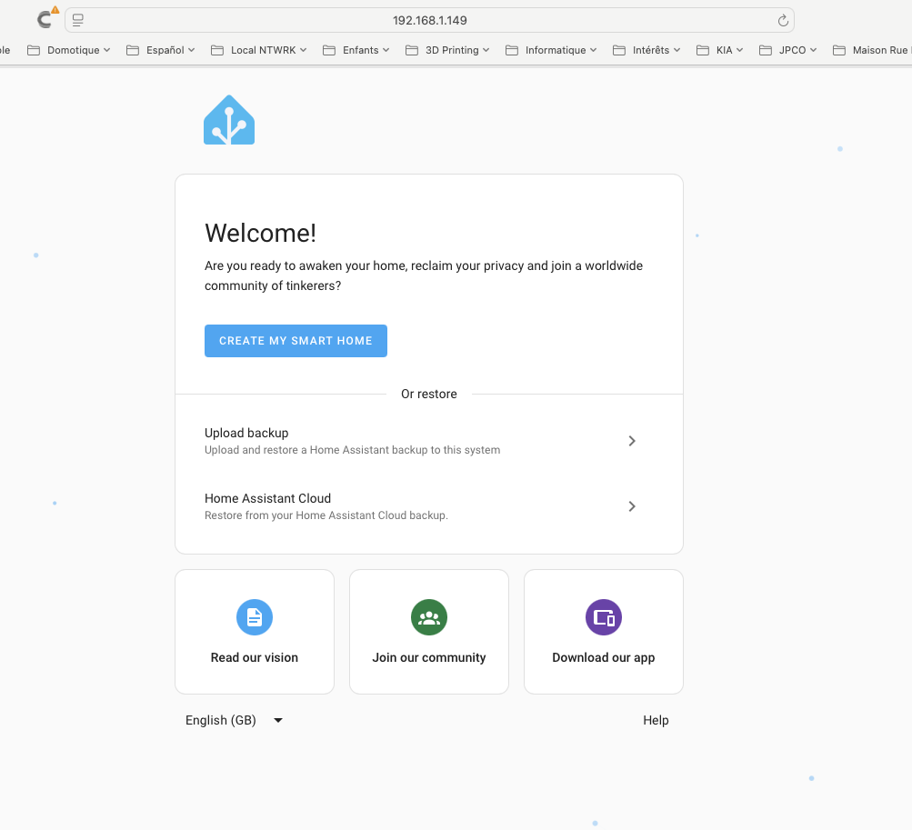The width and height of the screenshot is (912, 830).
Task: Select Upload backup restore option
Action: click(352, 441)
